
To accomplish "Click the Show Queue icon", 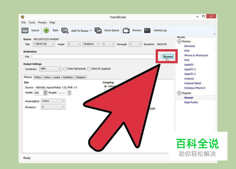I will pyautogui.click(x=98, y=30).
